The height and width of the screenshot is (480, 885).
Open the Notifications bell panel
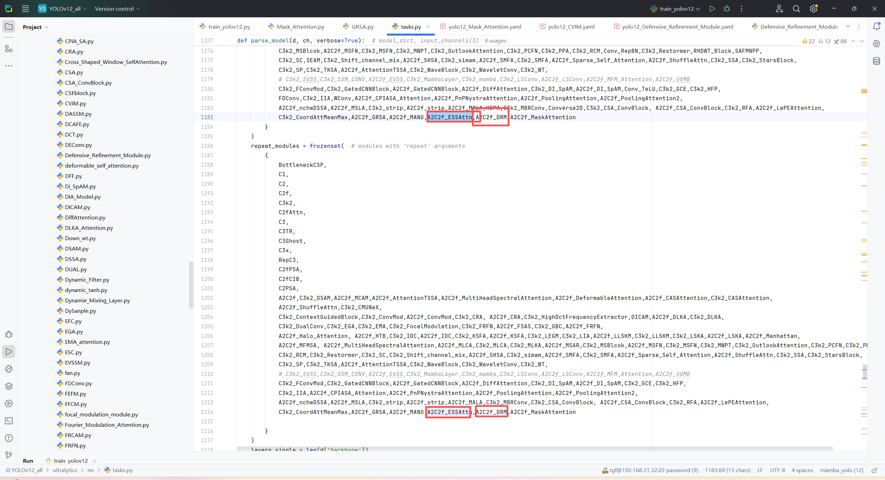(x=876, y=27)
